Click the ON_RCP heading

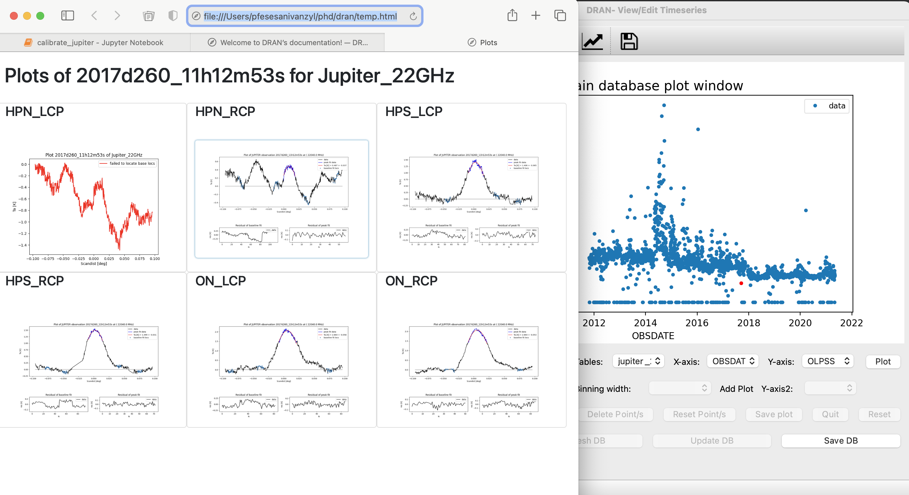pyautogui.click(x=411, y=281)
